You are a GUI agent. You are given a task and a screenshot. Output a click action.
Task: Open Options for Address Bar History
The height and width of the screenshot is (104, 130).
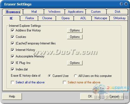tap(75, 30)
